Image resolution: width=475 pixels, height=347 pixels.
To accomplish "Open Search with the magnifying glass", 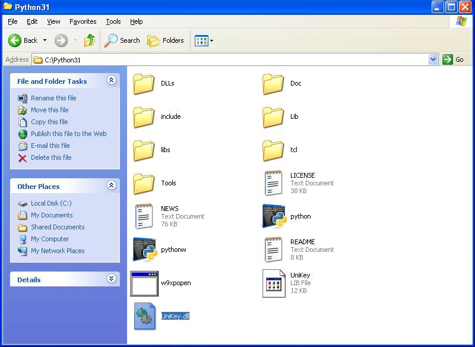I will pyautogui.click(x=122, y=40).
